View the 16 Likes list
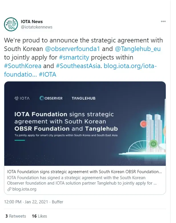Image resolution: width=176 pixels, height=223 pixels. tap(39, 216)
